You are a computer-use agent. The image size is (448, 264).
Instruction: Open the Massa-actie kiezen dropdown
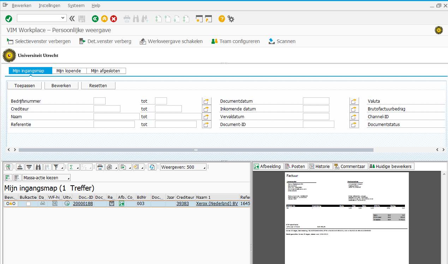(x=46, y=178)
